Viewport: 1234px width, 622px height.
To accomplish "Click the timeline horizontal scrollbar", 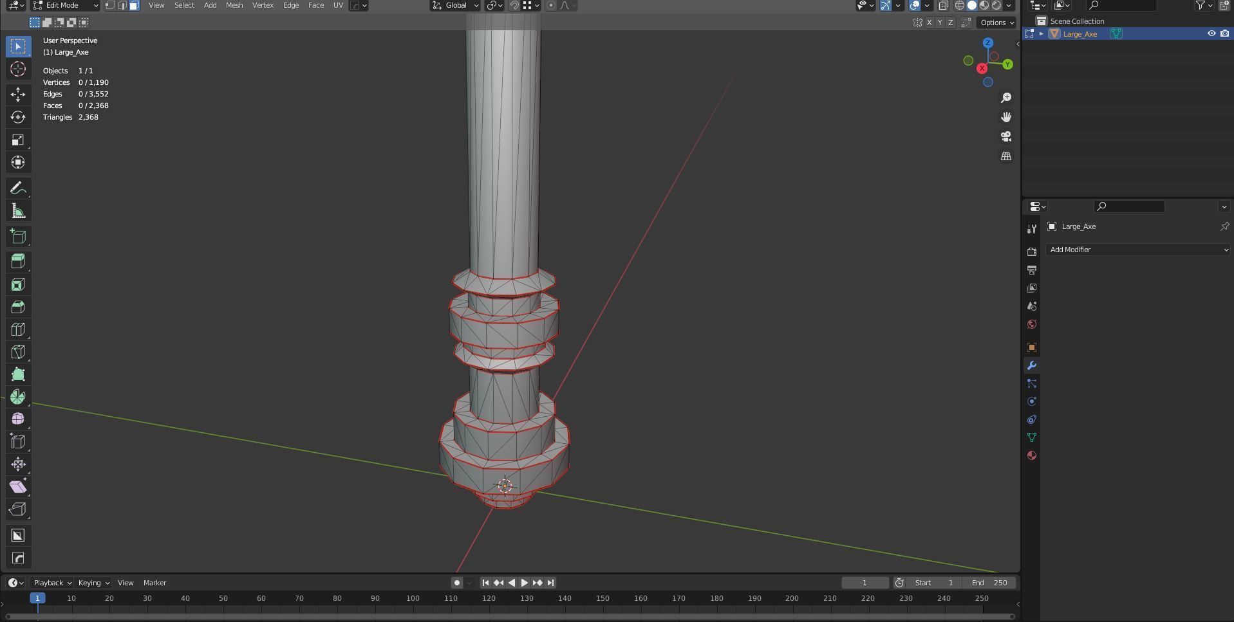I will 510,617.
